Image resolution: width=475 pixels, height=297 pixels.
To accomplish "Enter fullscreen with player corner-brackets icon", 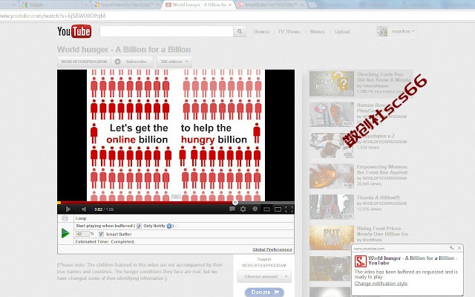I will (289, 209).
